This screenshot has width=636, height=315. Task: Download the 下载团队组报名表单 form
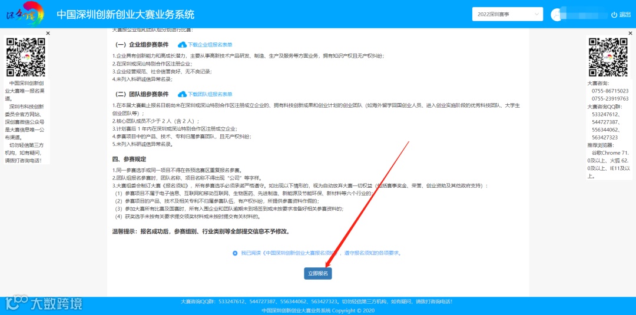pos(210,94)
